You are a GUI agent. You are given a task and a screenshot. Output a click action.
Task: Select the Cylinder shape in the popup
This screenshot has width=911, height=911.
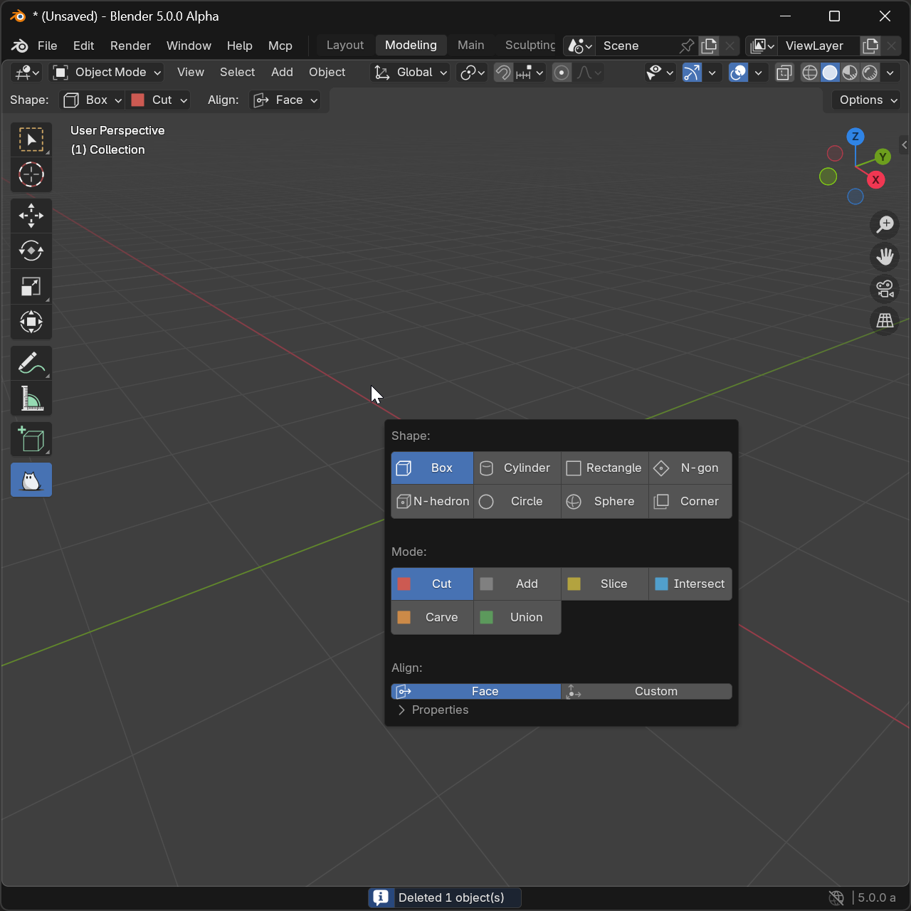517,468
